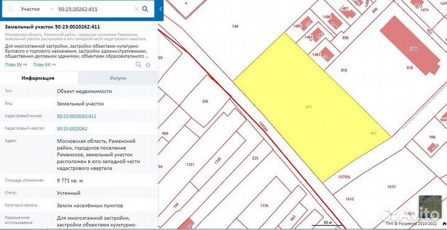Click the value Объект недвижимости

pos(84,91)
